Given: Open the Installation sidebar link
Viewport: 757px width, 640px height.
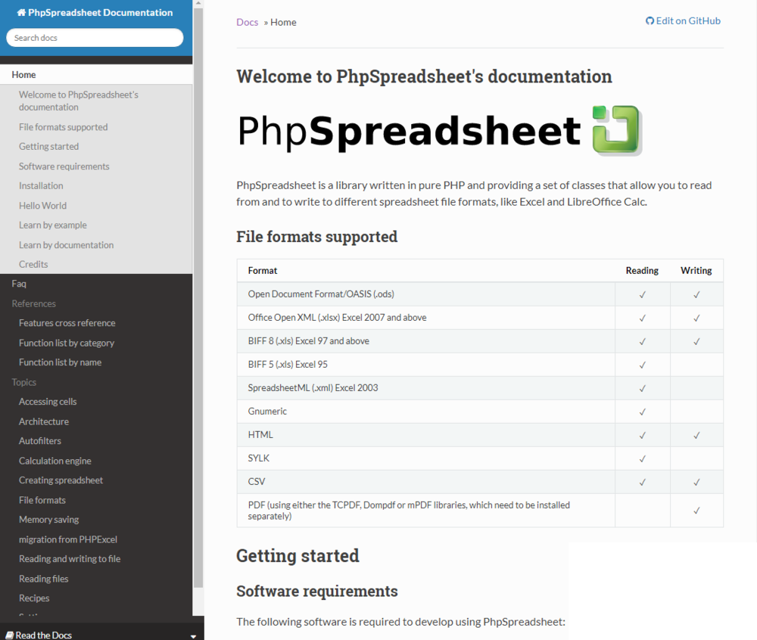Looking at the screenshot, I should click(41, 186).
